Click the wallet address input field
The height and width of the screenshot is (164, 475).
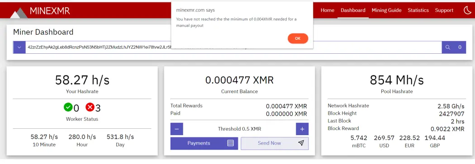(233, 47)
